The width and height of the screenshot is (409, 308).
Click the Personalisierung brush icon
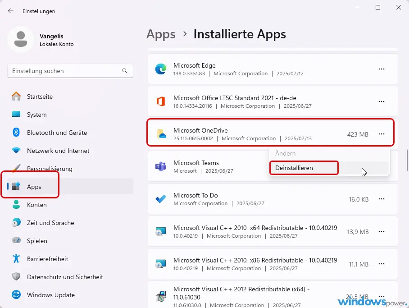[16, 168]
